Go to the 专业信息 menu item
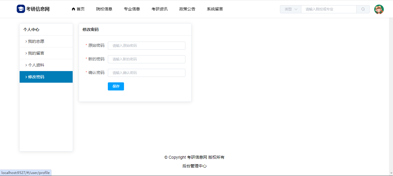The width and height of the screenshot is (393, 176). [x=132, y=9]
